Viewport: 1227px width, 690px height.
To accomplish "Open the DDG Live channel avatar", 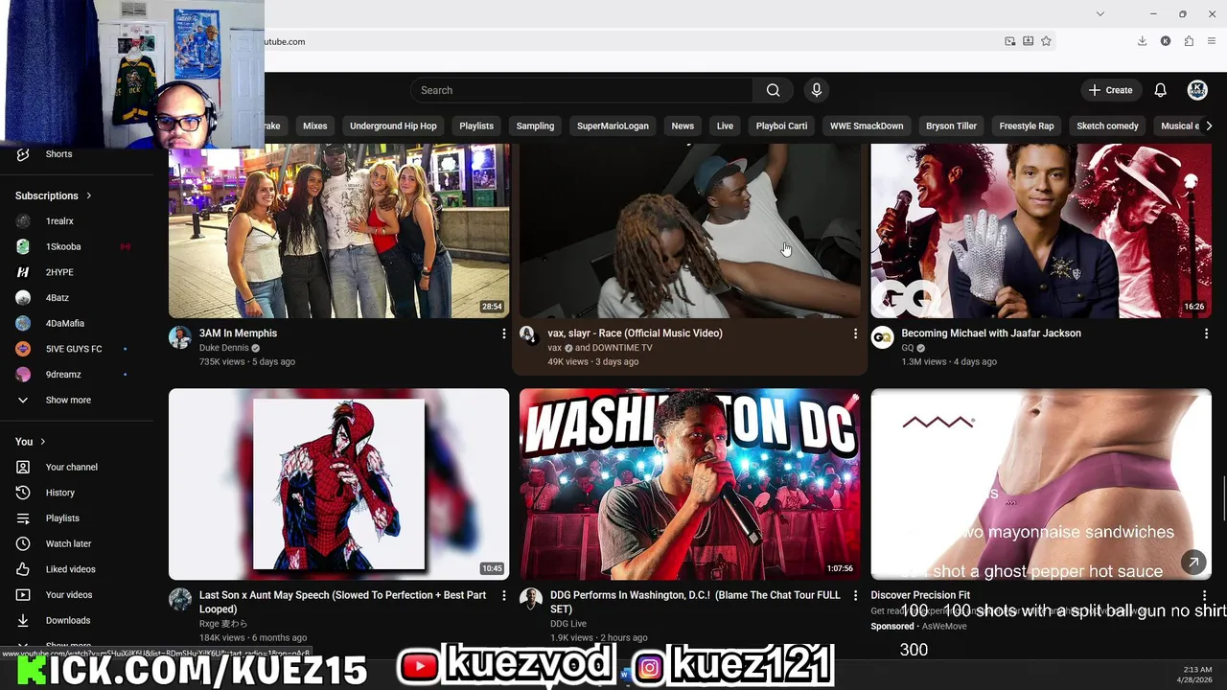I will click(531, 599).
